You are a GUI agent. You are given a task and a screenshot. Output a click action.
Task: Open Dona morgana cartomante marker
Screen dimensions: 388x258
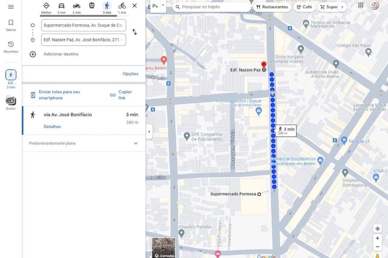pos(301,49)
